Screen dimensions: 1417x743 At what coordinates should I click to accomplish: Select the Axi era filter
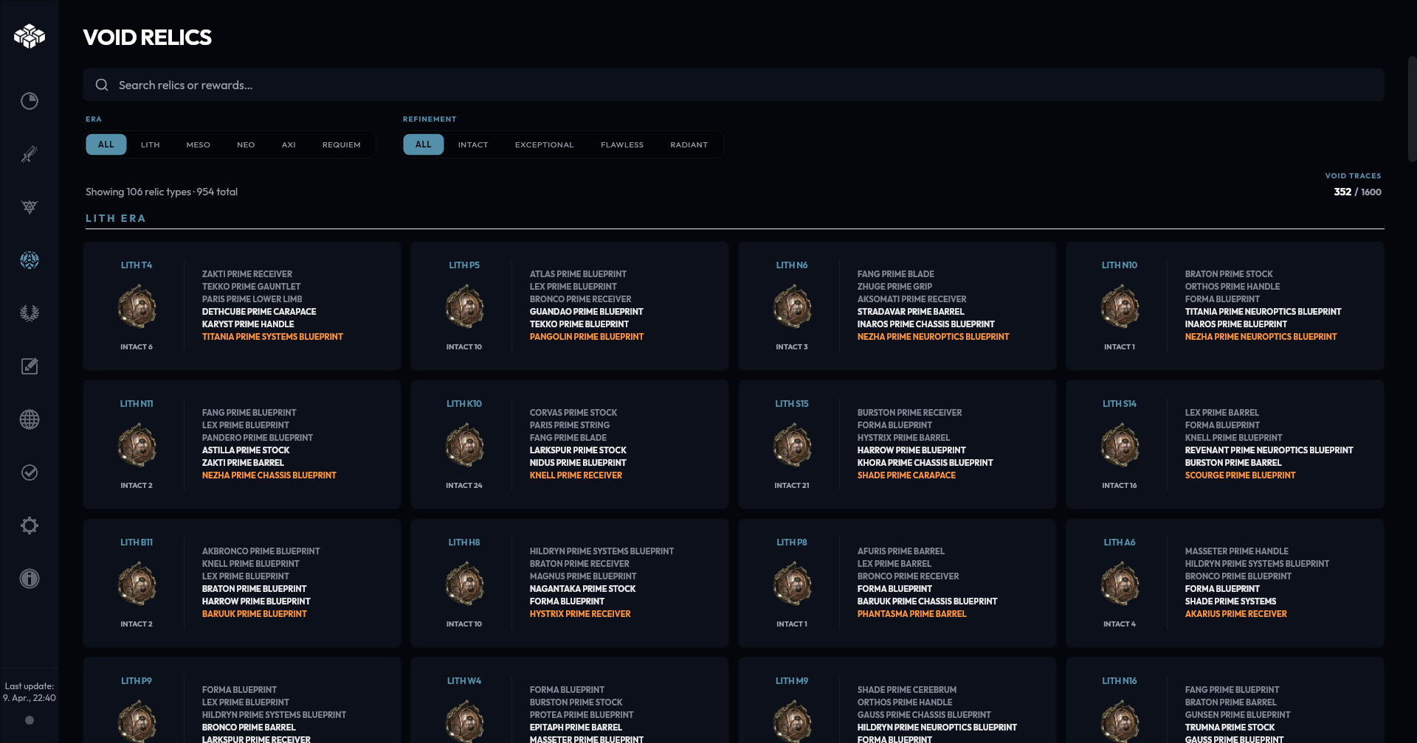[289, 144]
